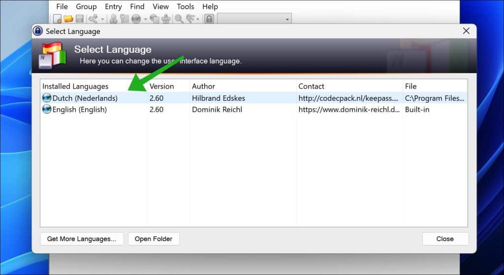Click the Save database floppy icon
This screenshot has height=275, width=504.
[79, 19]
